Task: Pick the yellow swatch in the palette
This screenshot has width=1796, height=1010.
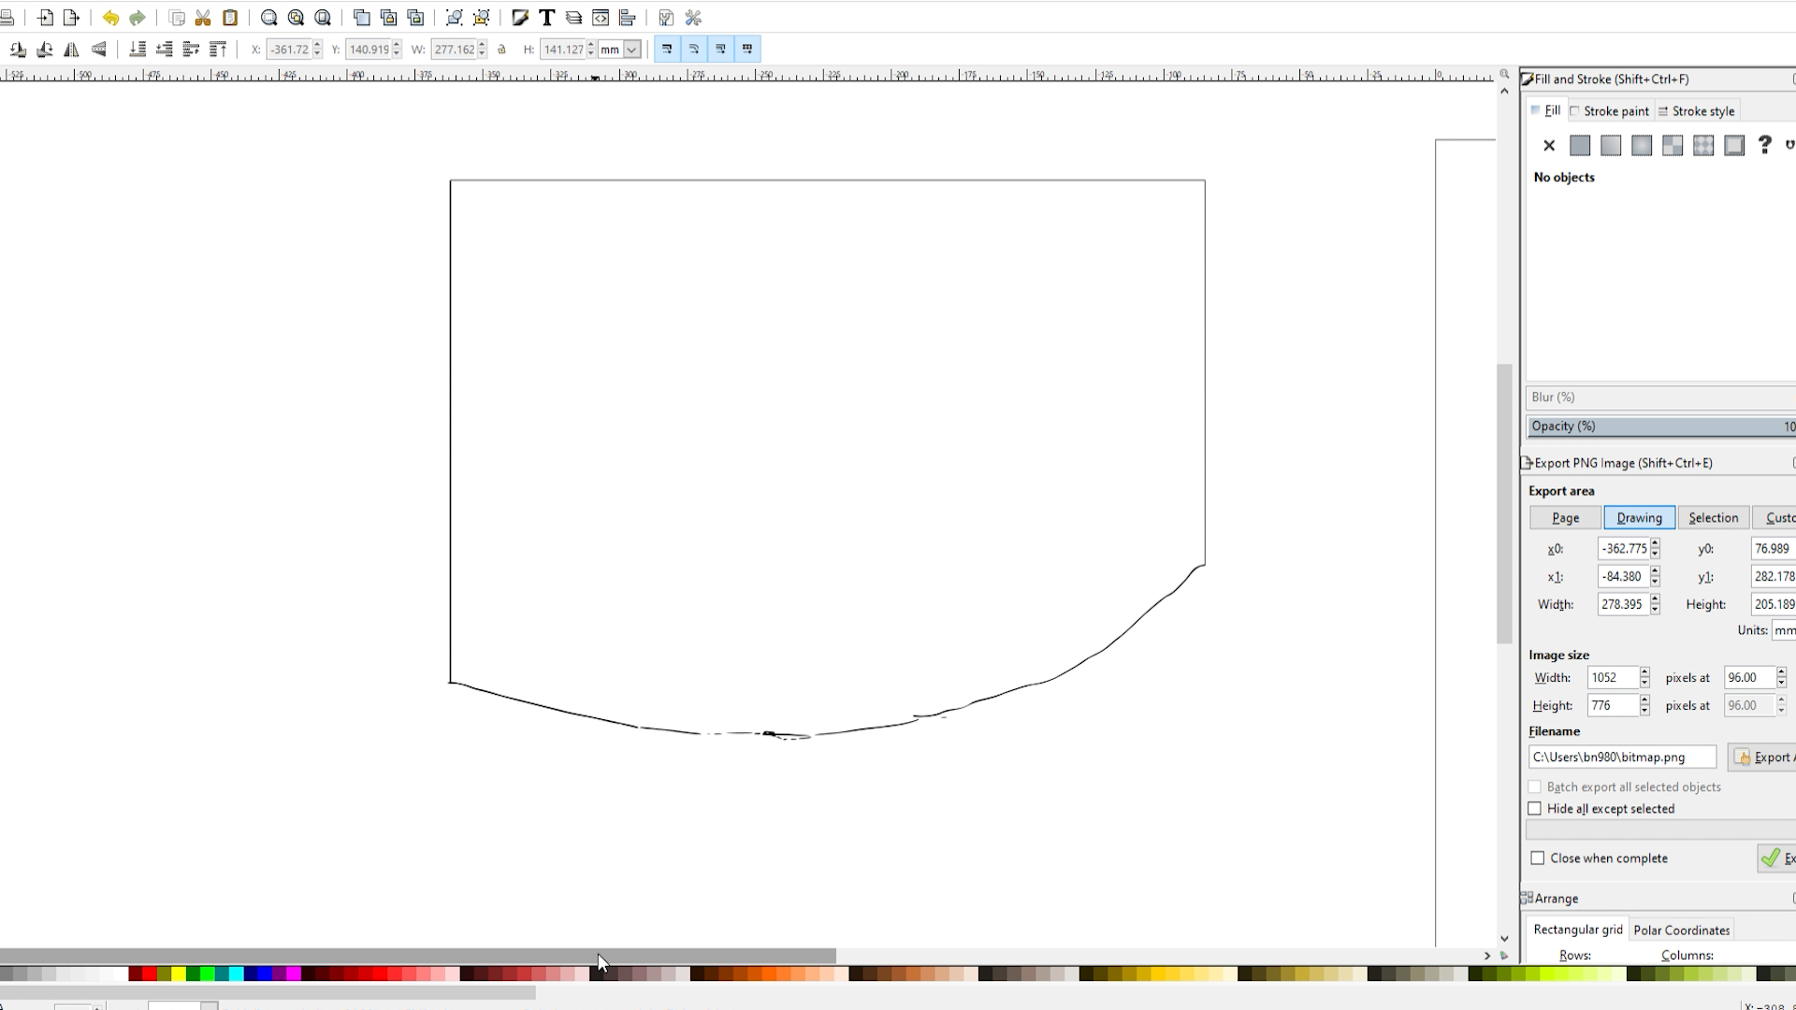Action: (x=178, y=974)
